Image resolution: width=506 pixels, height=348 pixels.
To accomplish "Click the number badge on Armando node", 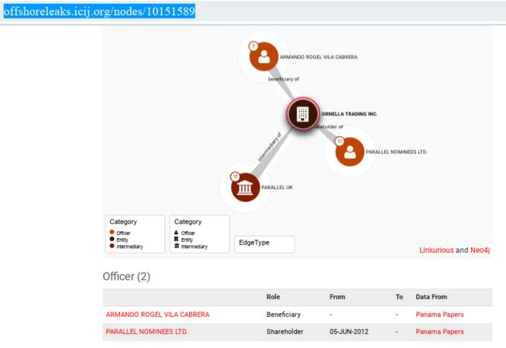I will (x=253, y=46).
